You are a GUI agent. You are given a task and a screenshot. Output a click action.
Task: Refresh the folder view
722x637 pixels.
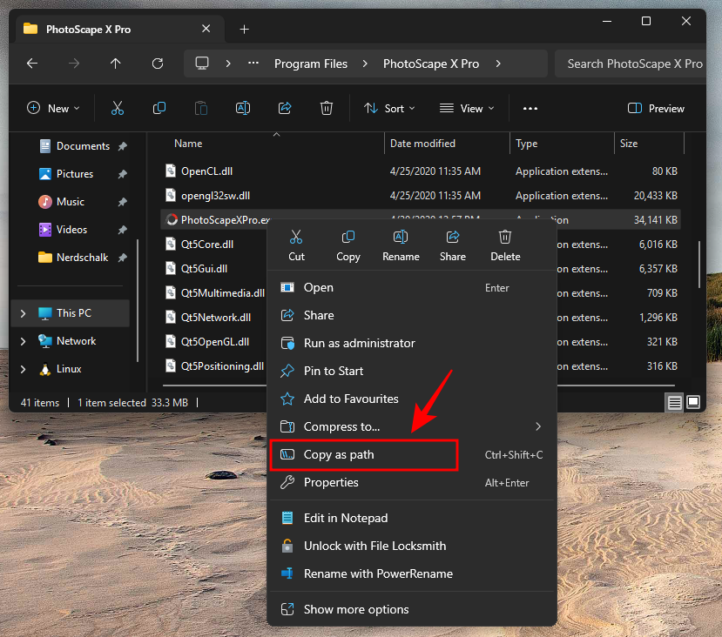pos(158,64)
